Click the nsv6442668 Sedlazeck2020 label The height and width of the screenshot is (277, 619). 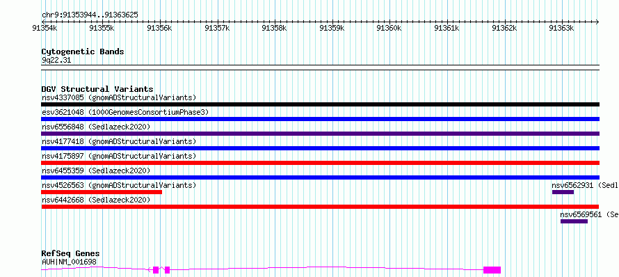click(96, 200)
